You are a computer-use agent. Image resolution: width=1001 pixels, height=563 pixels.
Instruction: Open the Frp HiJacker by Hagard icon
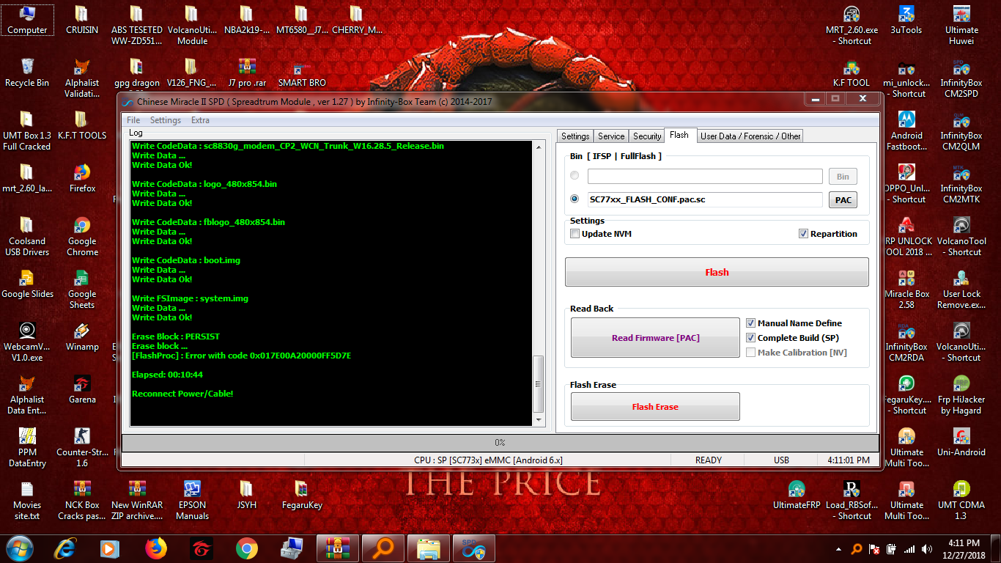pos(961,394)
